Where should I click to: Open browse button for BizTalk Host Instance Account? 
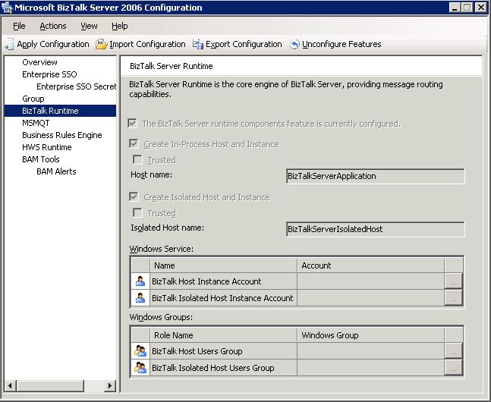pyautogui.click(x=453, y=281)
